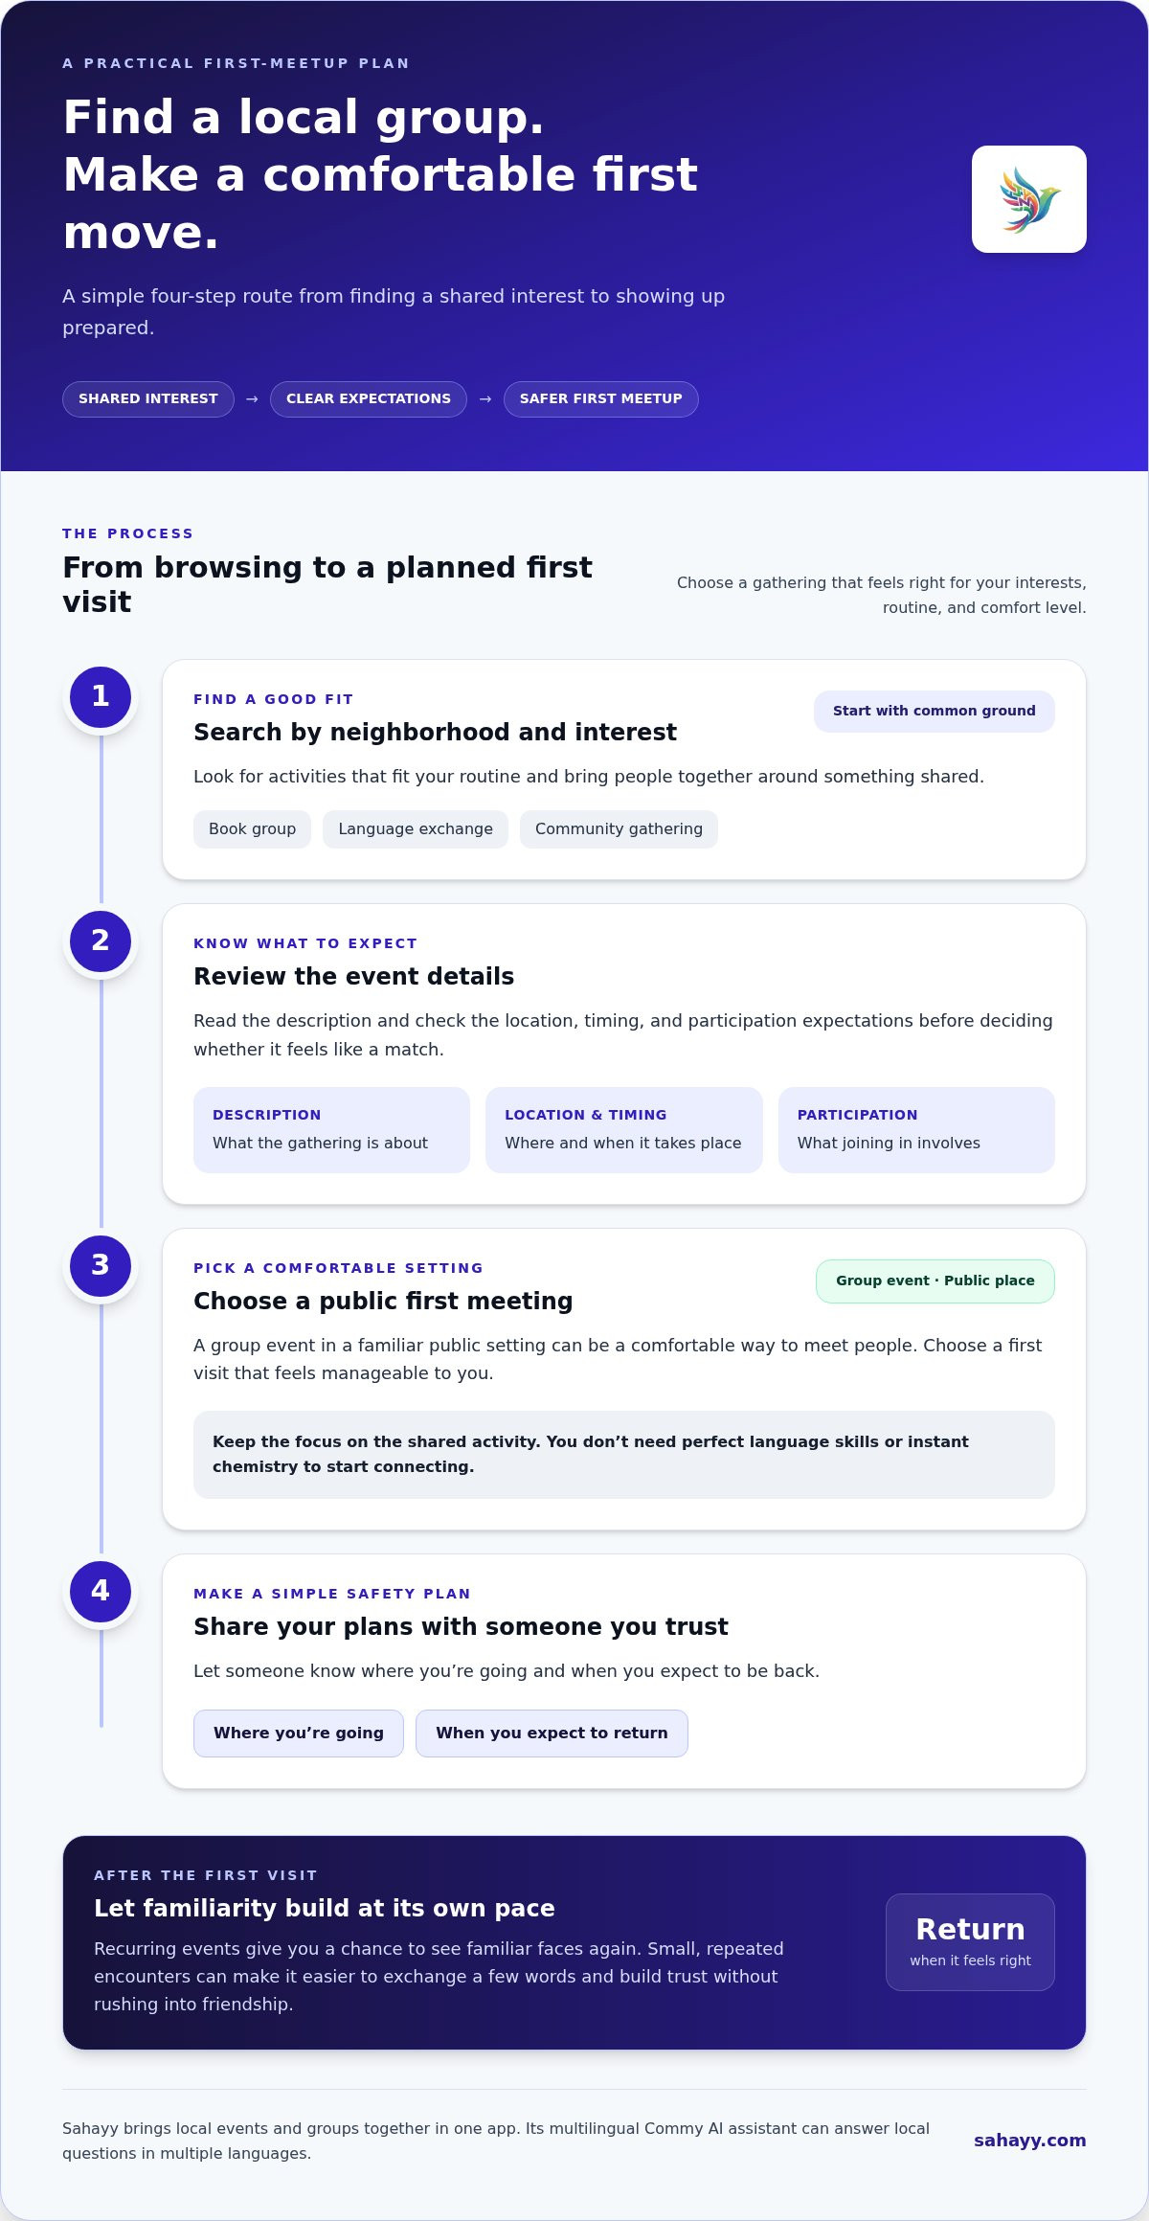Select the step 4 circle marker
Image resolution: width=1149 pixels, height=2221 pixels.
(101, 1592)
